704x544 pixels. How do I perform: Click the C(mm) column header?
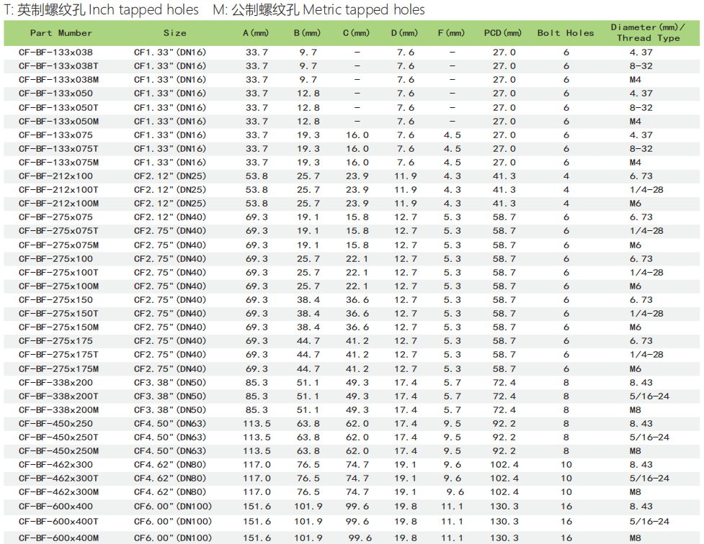tap(356, 33)
